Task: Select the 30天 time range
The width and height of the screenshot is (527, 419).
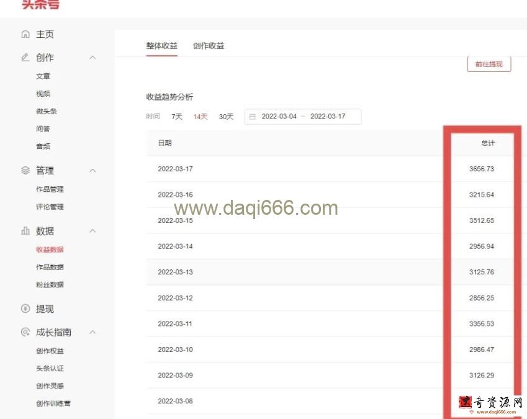Action: pyautogui.click(x=226, y=117)
